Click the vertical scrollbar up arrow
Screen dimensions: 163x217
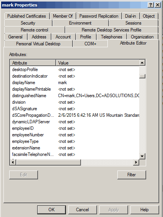[142, 63]
